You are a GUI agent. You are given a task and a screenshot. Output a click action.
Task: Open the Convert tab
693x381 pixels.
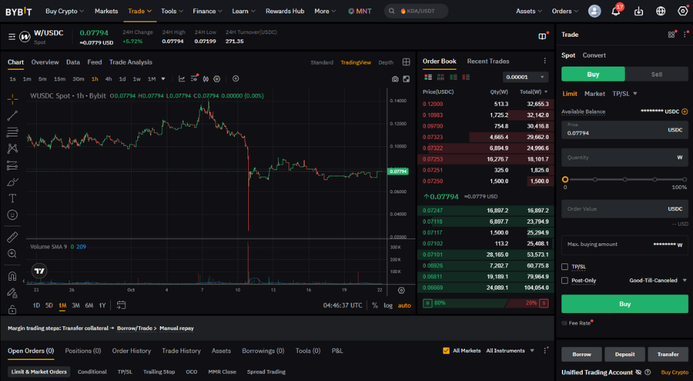pos(594,55)
